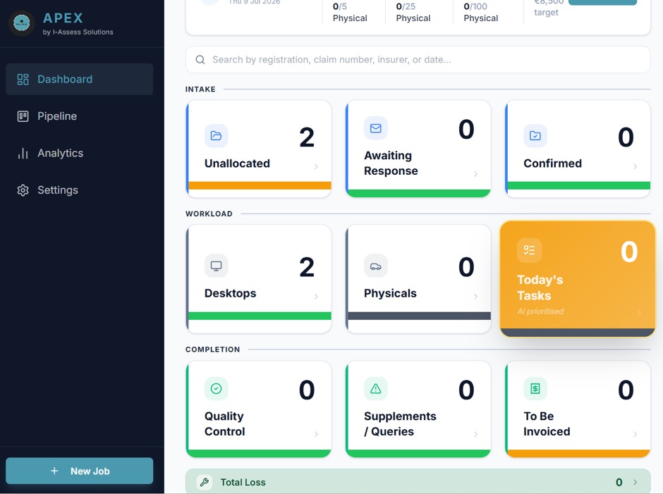Click the Physicals car icon
This screenshot has width=663, height=494.
click(375, 266)
